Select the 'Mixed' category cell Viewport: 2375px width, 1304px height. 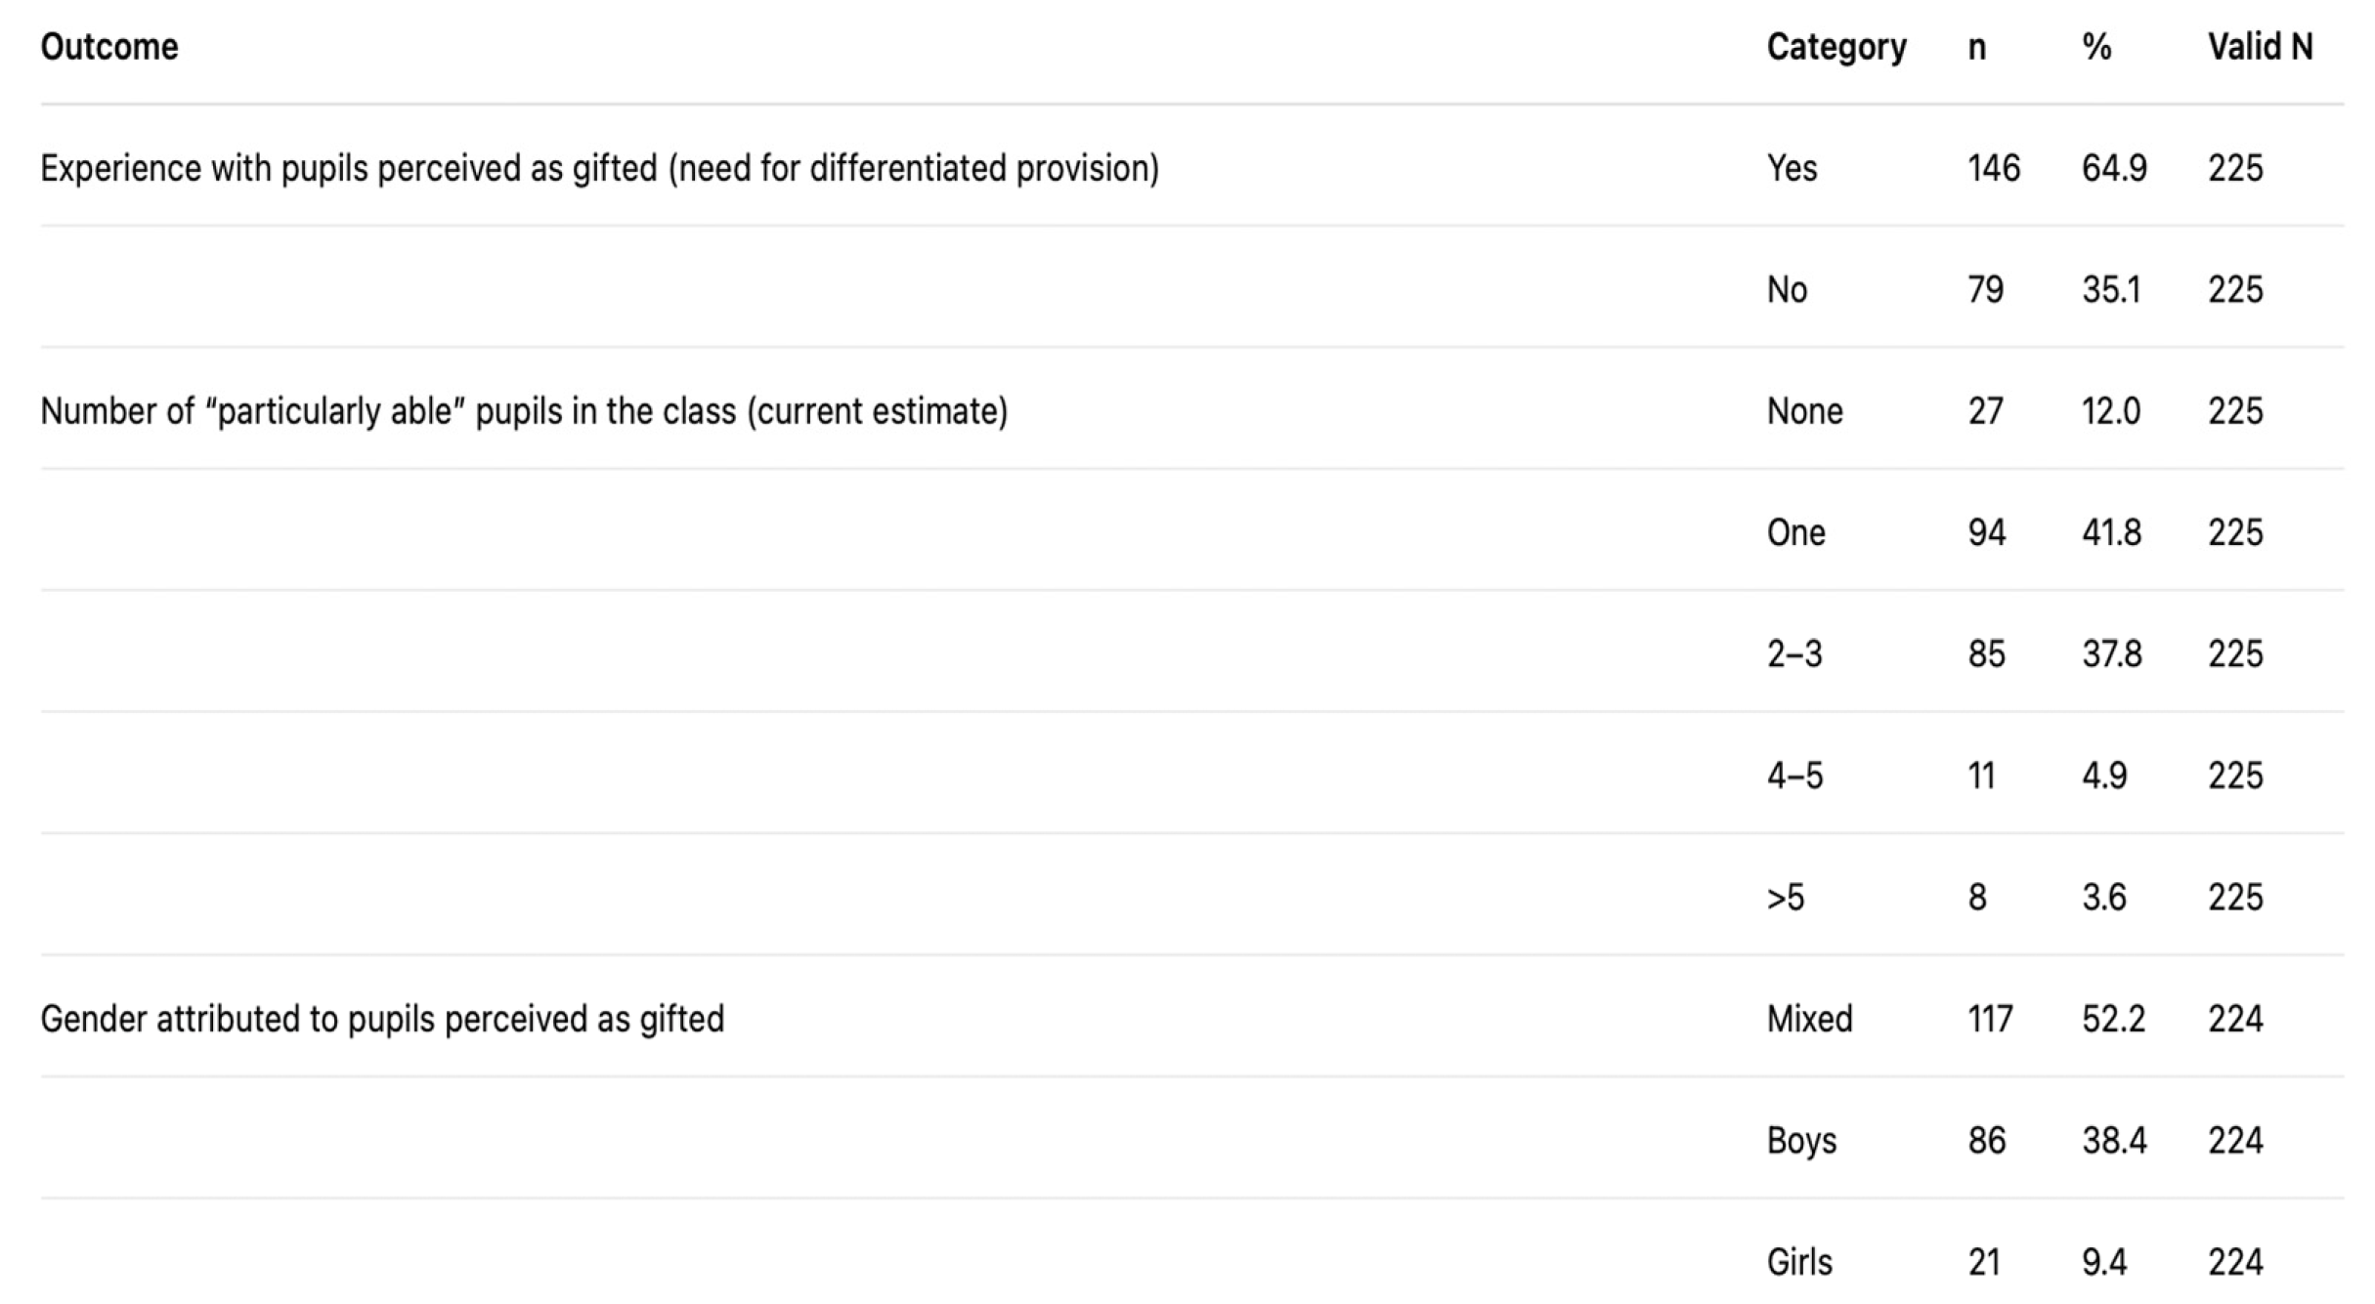pyautogui.click(x=1809, y=1019)
